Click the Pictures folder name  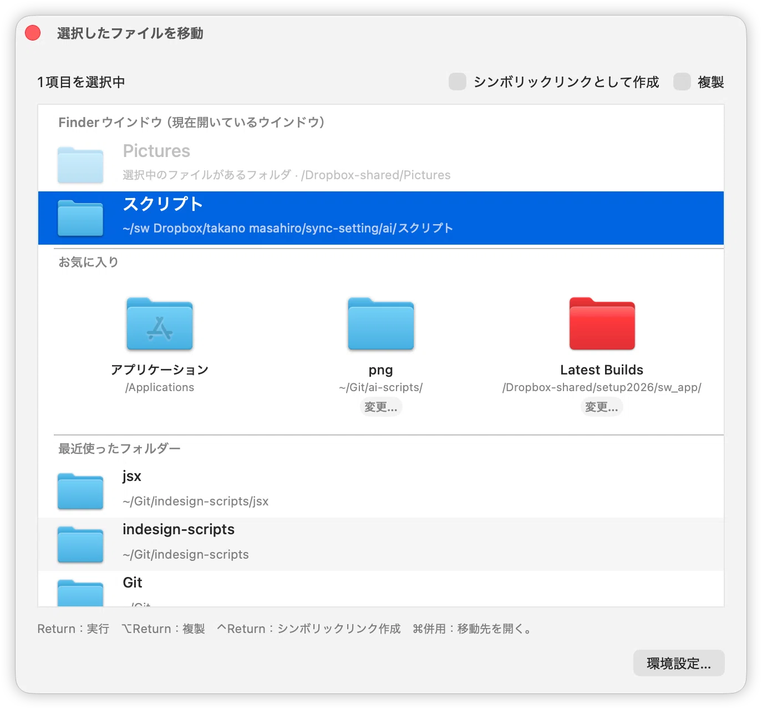[156, 151]
